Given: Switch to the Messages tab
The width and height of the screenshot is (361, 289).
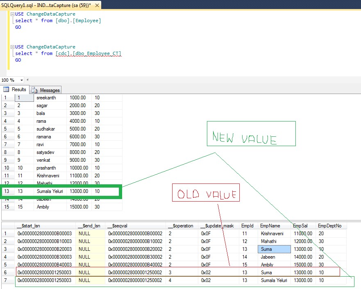Looking at the screenshot, I should click(49, 90).
